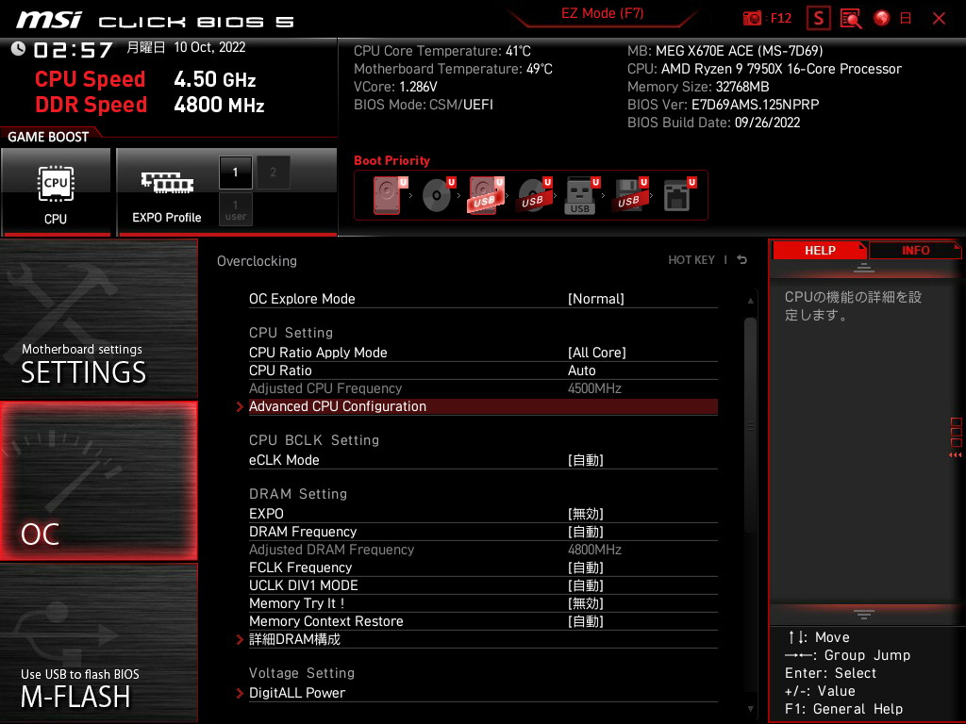Viewport: 966px width, 724px height.
Task: Click help panel top resize handle
Action: 864,268
